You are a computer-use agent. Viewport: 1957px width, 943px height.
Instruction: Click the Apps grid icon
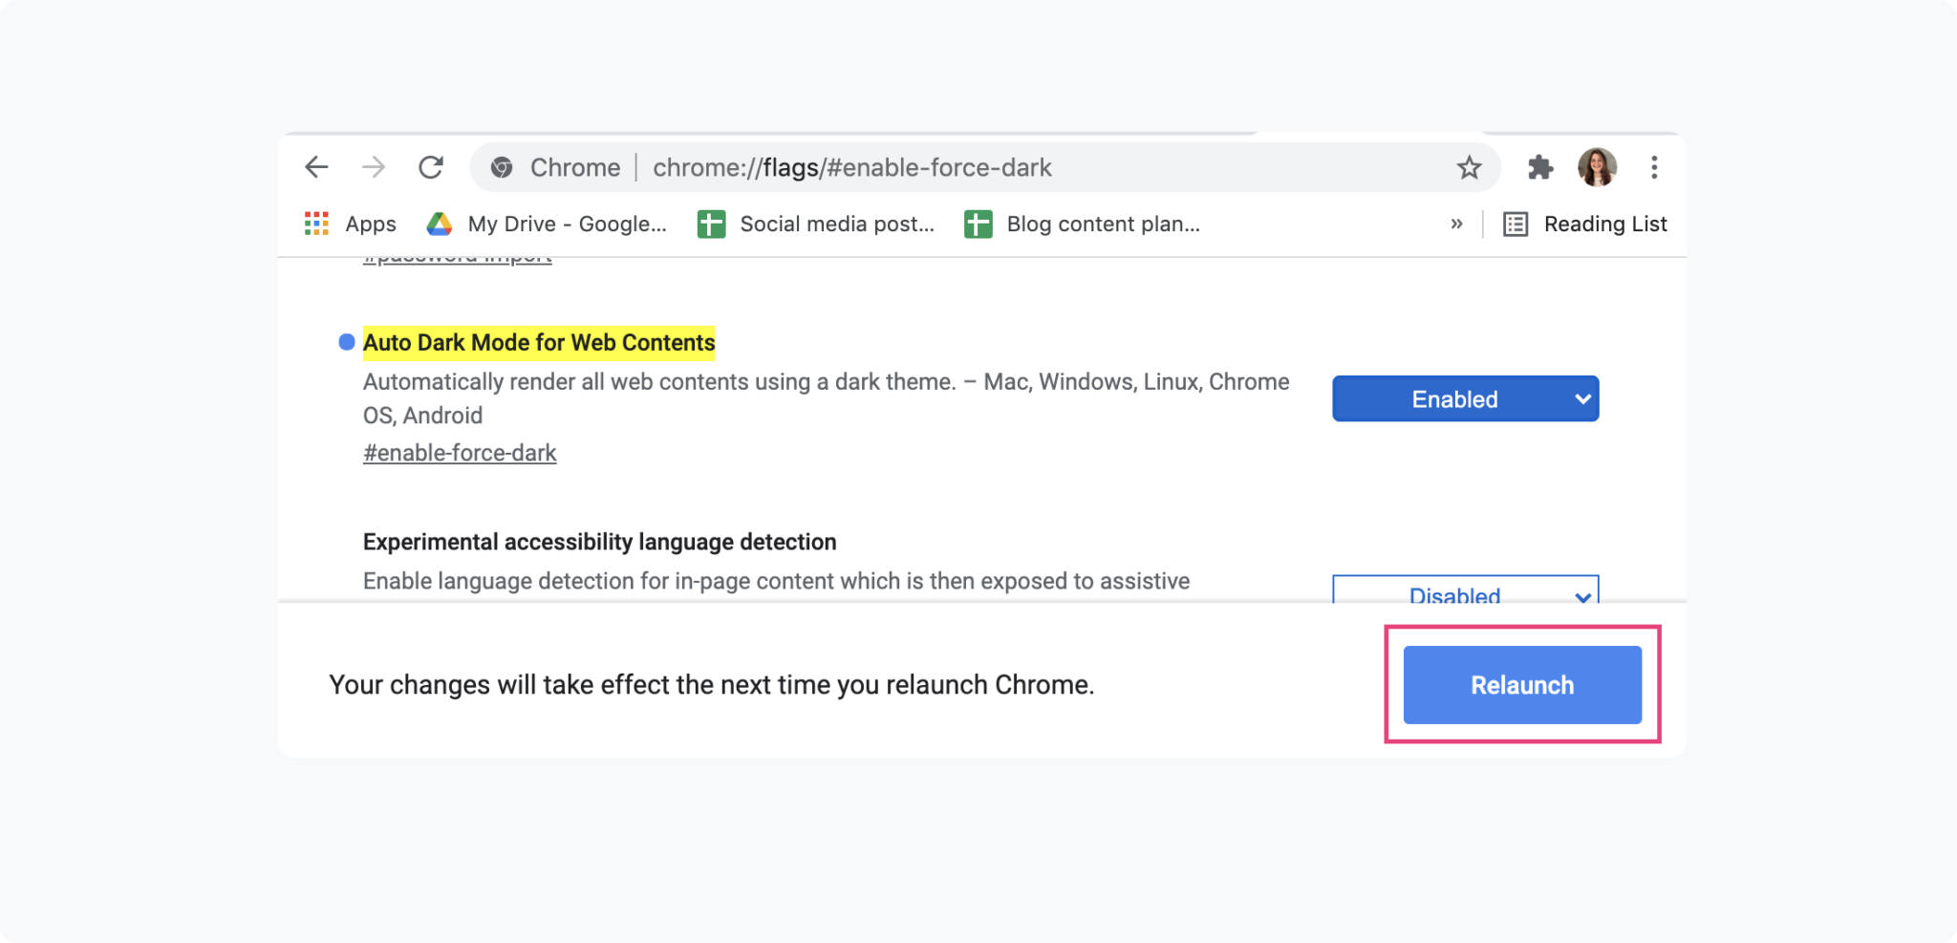pyautogui.click(x=316, y=223)
